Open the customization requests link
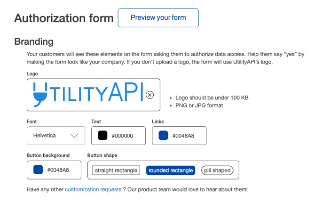This screenshot has height=203, width=315. 93,189
